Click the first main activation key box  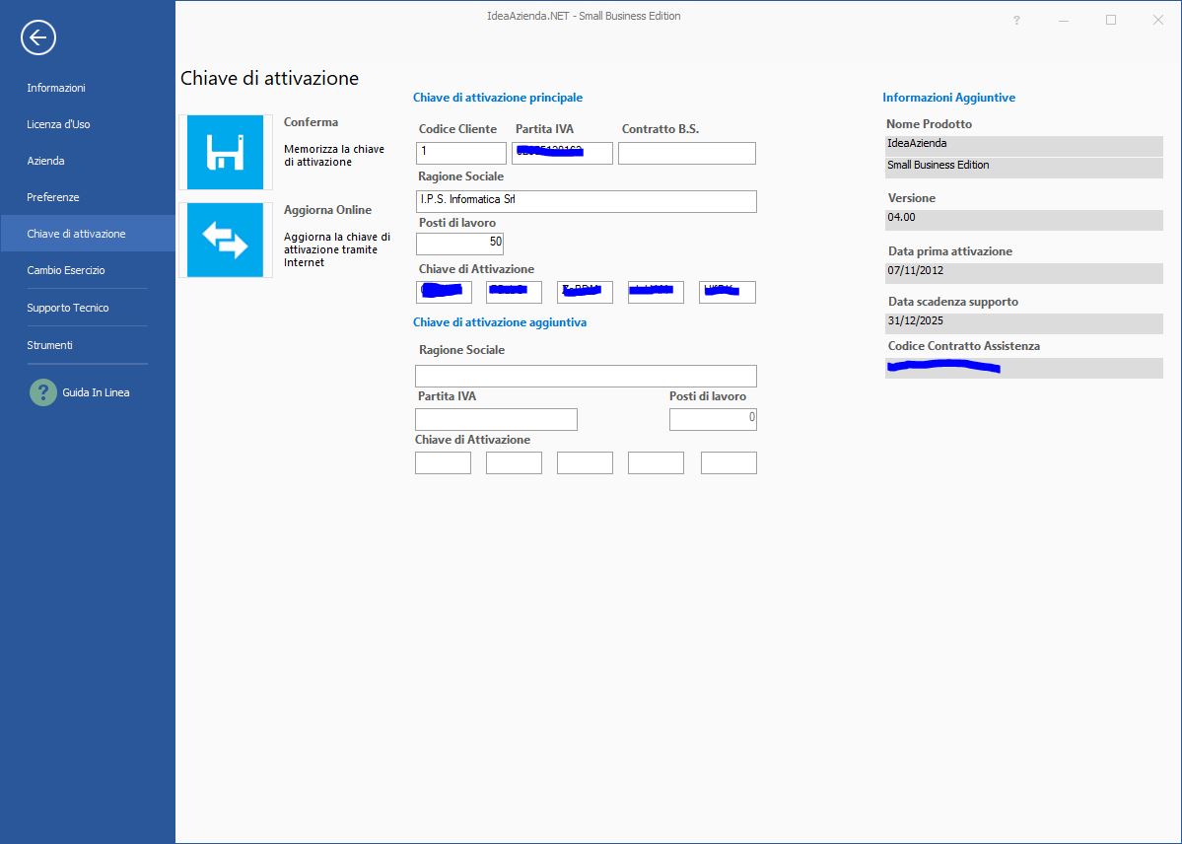[x=444, y=292]
